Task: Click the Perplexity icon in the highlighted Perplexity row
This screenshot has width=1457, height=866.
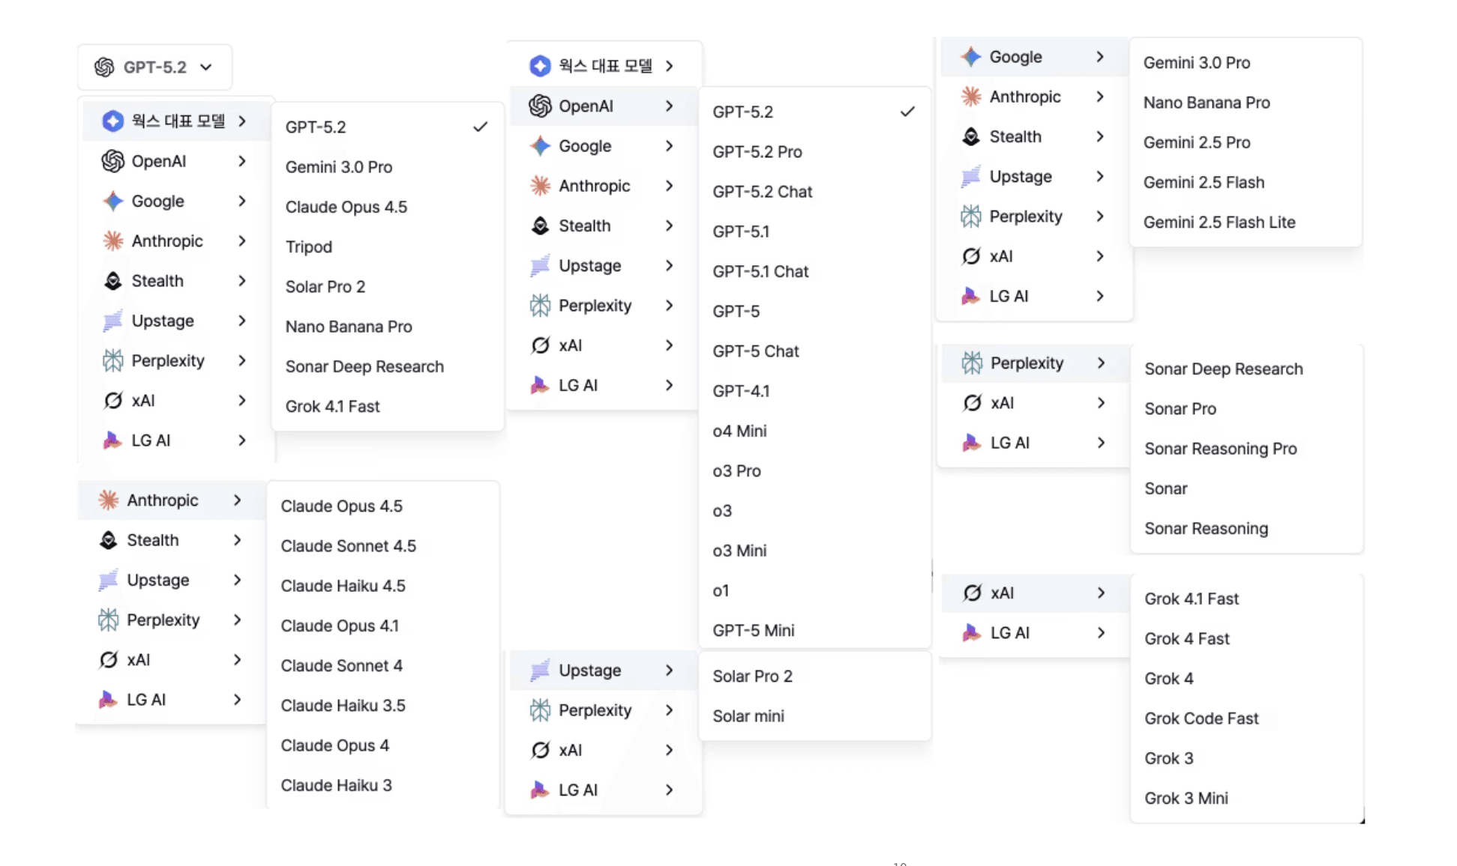Action: (x=972, y=363)
